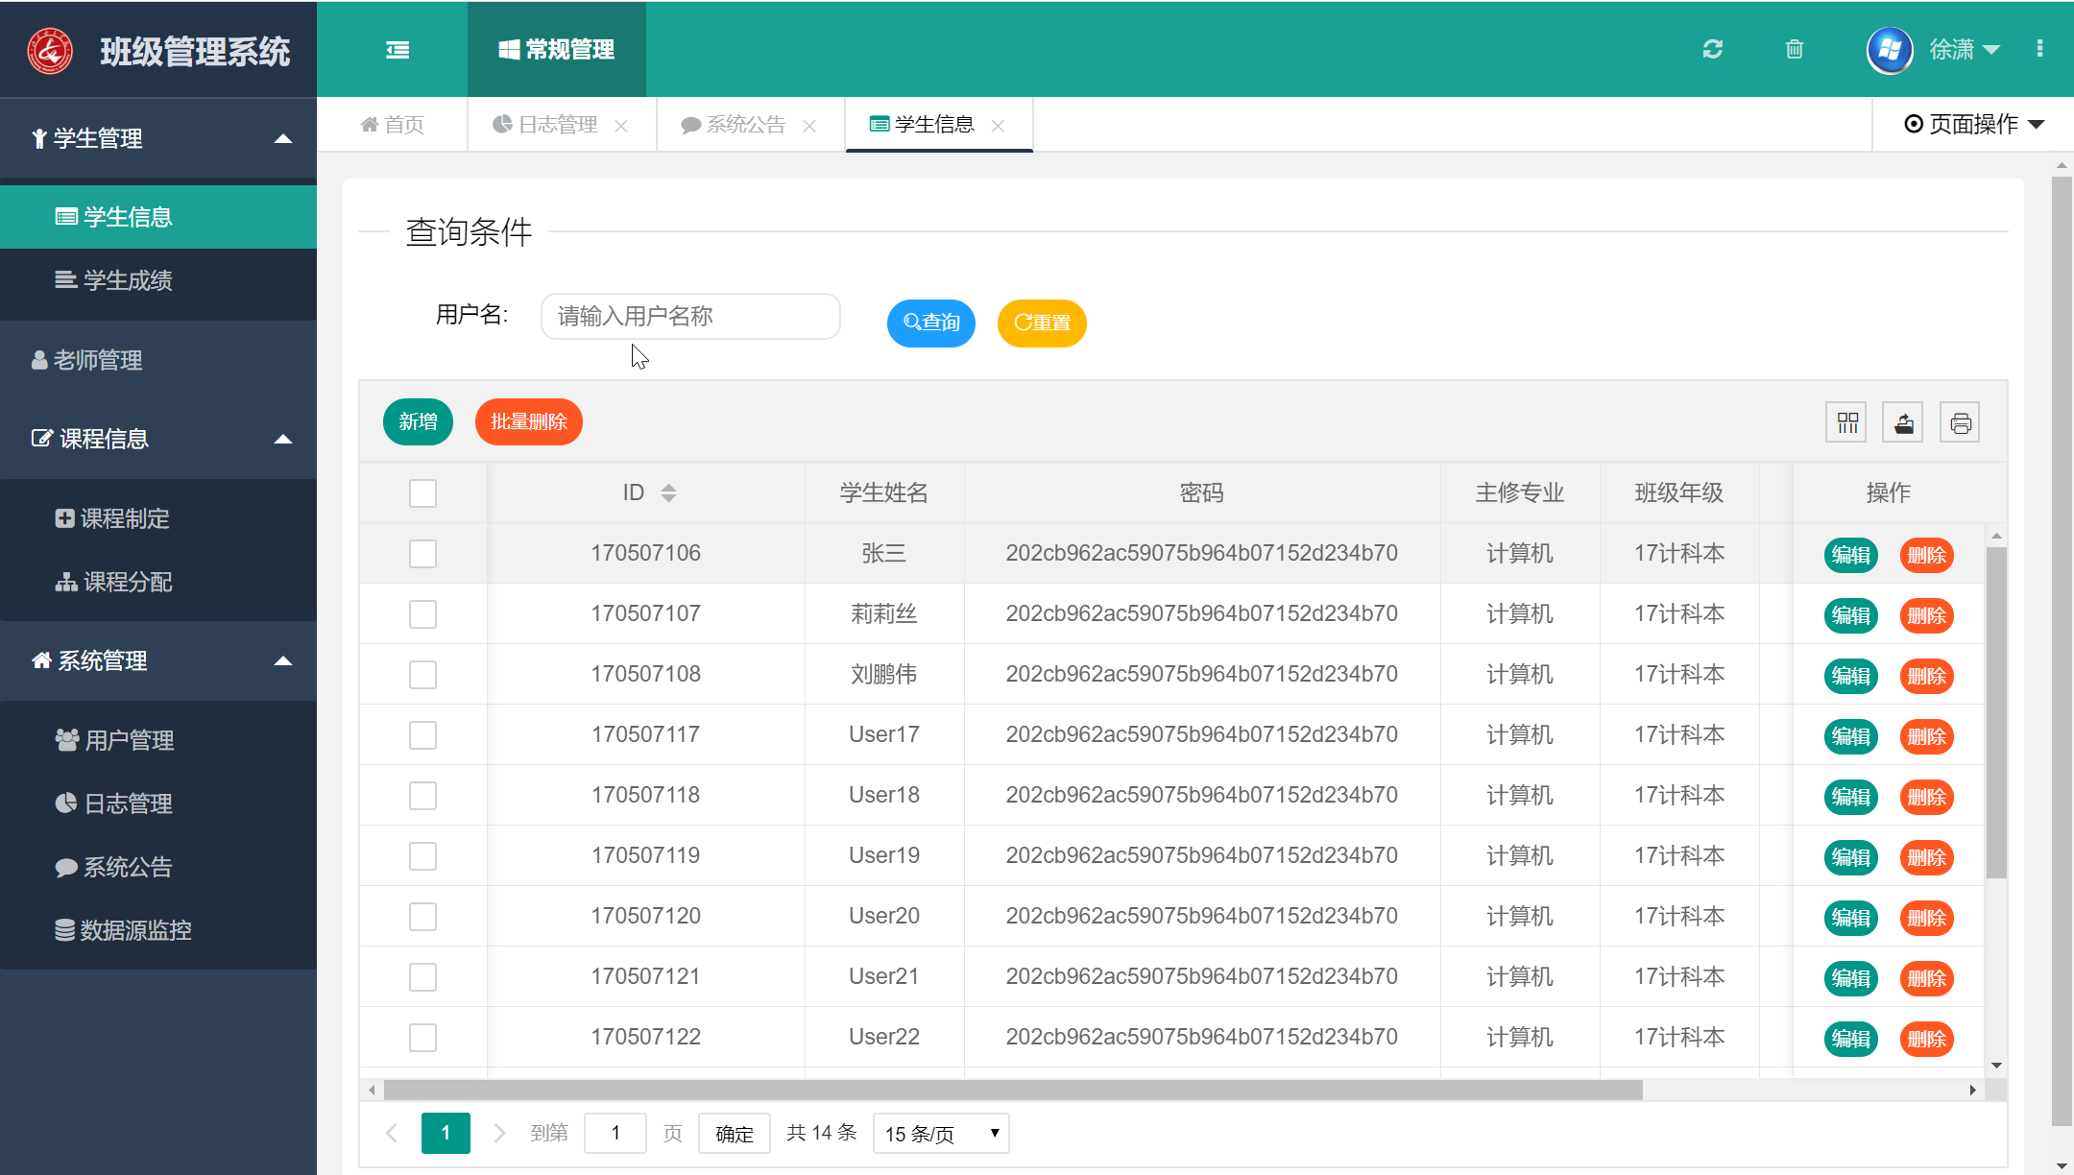Focus the 用户名 search input field
2074x1175 pixels.
coord(690,317)
